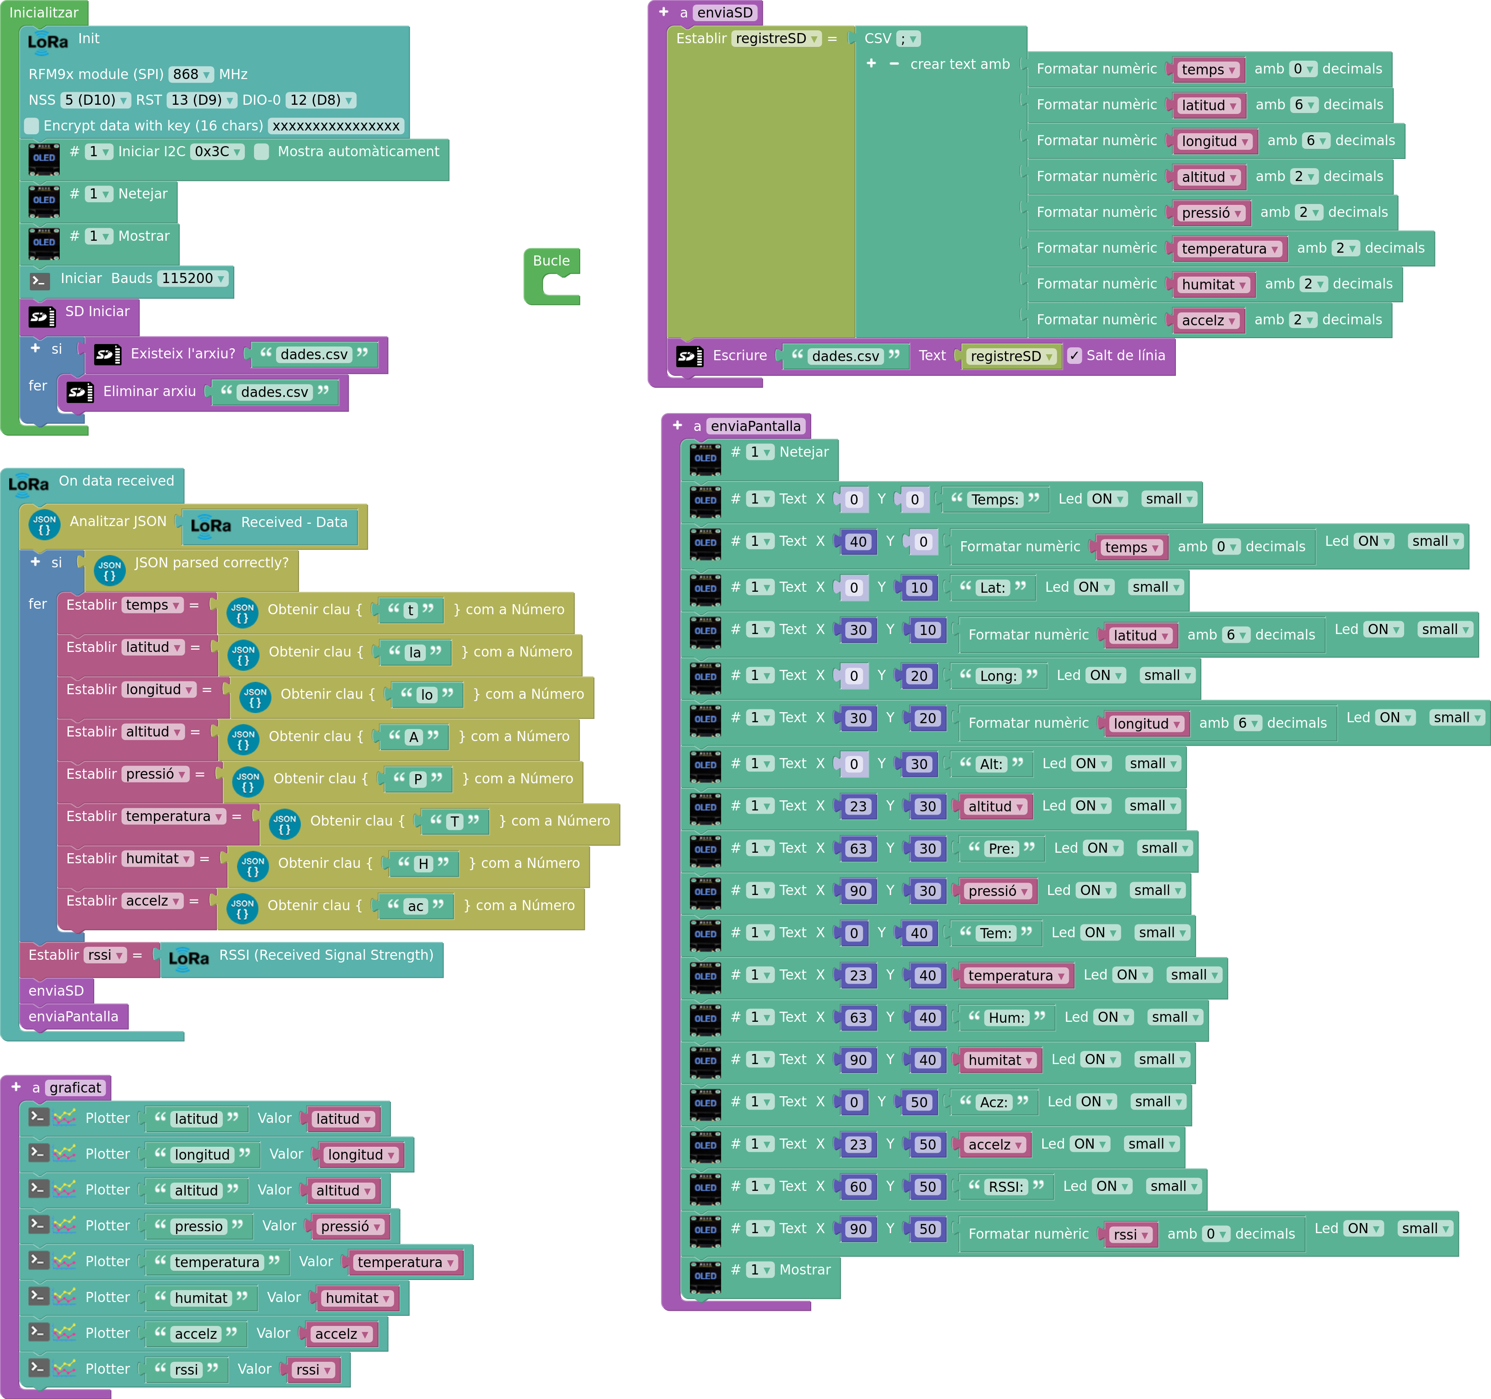Open the Led ON dropdown on the Temps: row

point(1108,499)
